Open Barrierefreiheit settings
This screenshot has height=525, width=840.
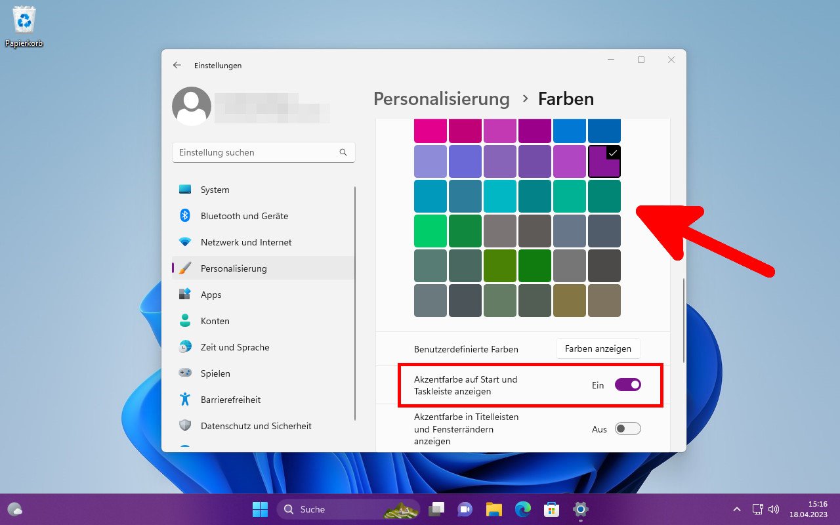(x=230, y=400)
